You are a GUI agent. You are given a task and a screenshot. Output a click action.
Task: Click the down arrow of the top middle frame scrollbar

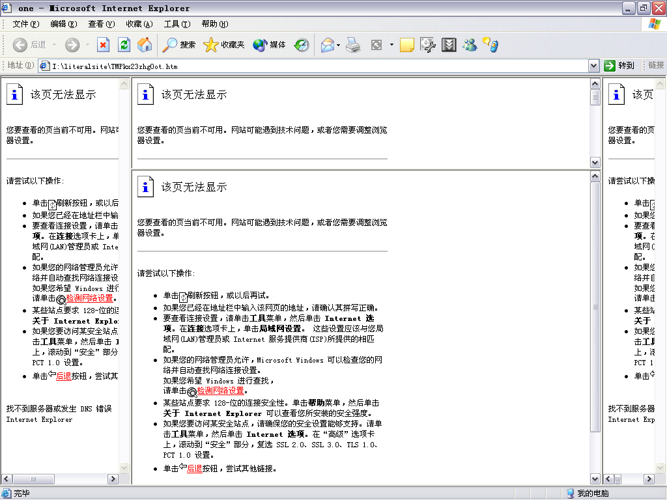coord(595,162)
